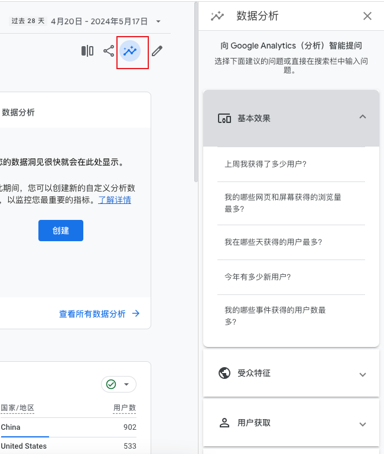Image resolution: width=384 pixels, height=454 pixels.
Task: Click the share report icon
Action: pyautogui.click(x=109, y=51)
